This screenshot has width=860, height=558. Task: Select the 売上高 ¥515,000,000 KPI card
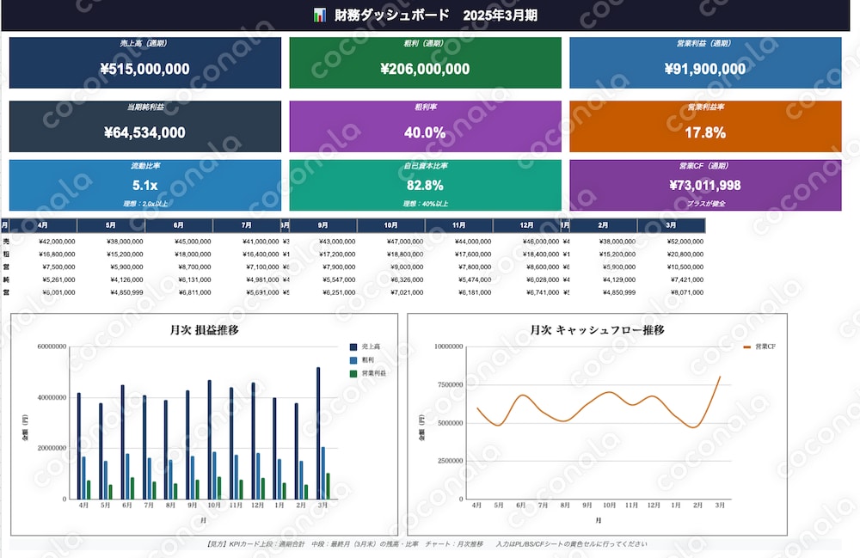point(145,63)
